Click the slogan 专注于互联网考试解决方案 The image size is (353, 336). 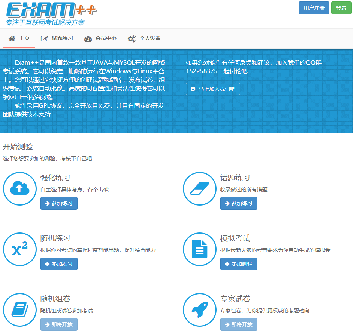point(45,22)
